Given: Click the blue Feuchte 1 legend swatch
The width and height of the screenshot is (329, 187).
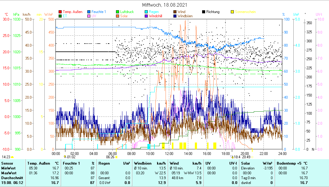Looking at the screenshot, I should (x=89, y=12).
